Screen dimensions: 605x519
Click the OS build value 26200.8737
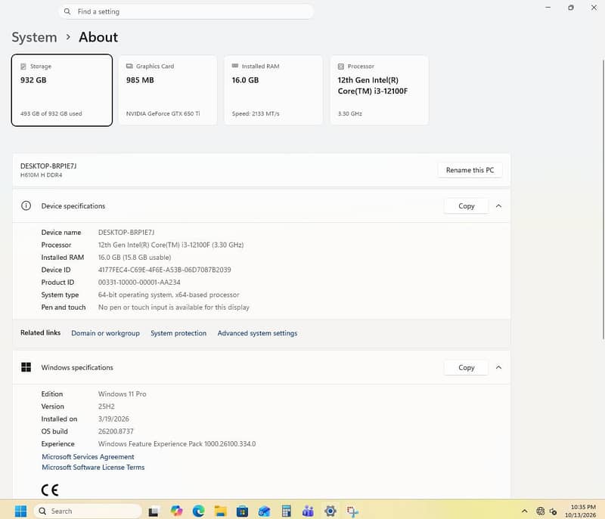116,431
